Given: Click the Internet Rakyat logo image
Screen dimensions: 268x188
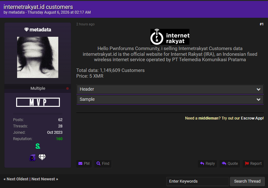Looking at the screenshot, I should [x=170, y=37].
